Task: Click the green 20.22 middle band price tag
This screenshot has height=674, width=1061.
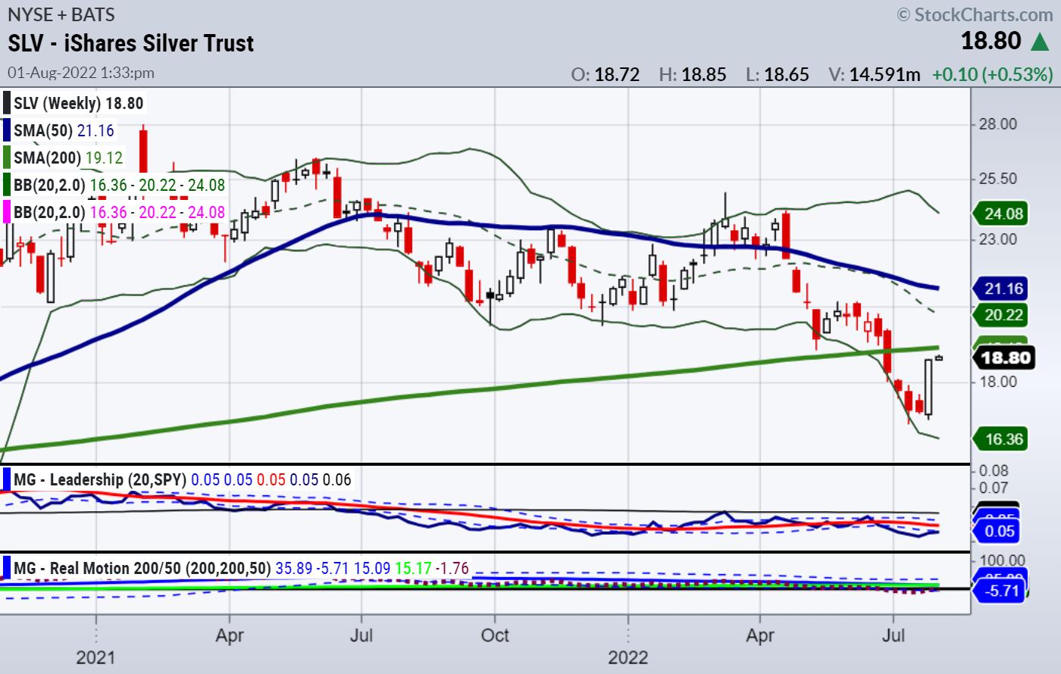Action: pyautogui.click(x=1000, y=314)
